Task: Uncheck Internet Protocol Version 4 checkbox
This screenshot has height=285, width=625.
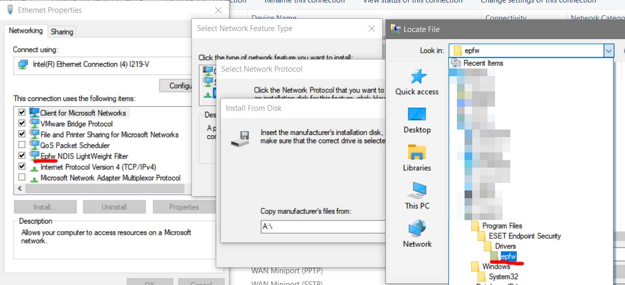Action: point(22,167)
